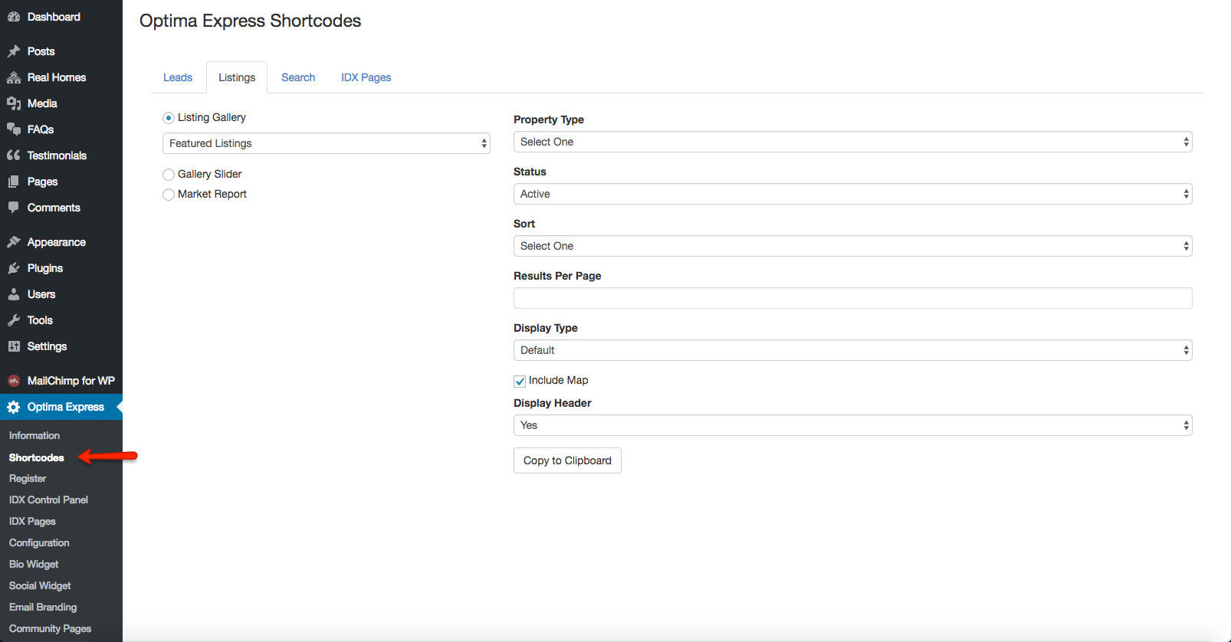Screen dimensions: 1231x642
Task: Uncheck the Include Map checkbox
Action: (x=520, y=381)
